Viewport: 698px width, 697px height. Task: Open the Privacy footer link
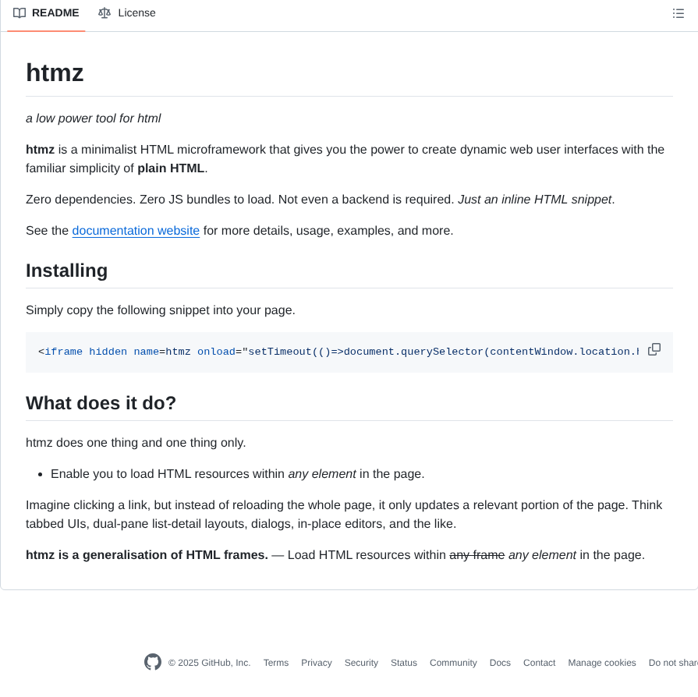tap(316, 663)
